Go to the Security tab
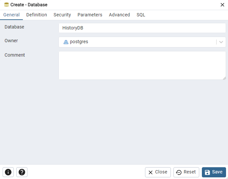 click(x=62, y=15)
